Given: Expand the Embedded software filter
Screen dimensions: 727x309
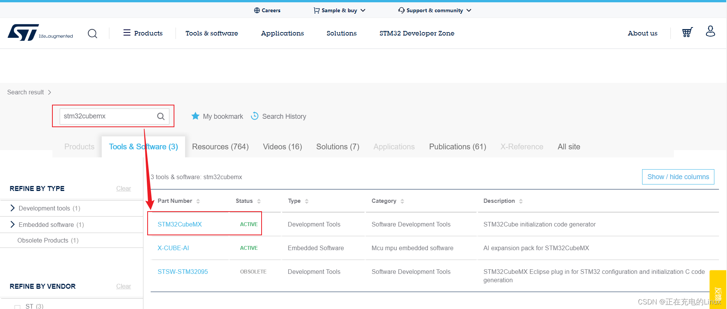Looking at the screenshot, I should (x=13, y=224).
